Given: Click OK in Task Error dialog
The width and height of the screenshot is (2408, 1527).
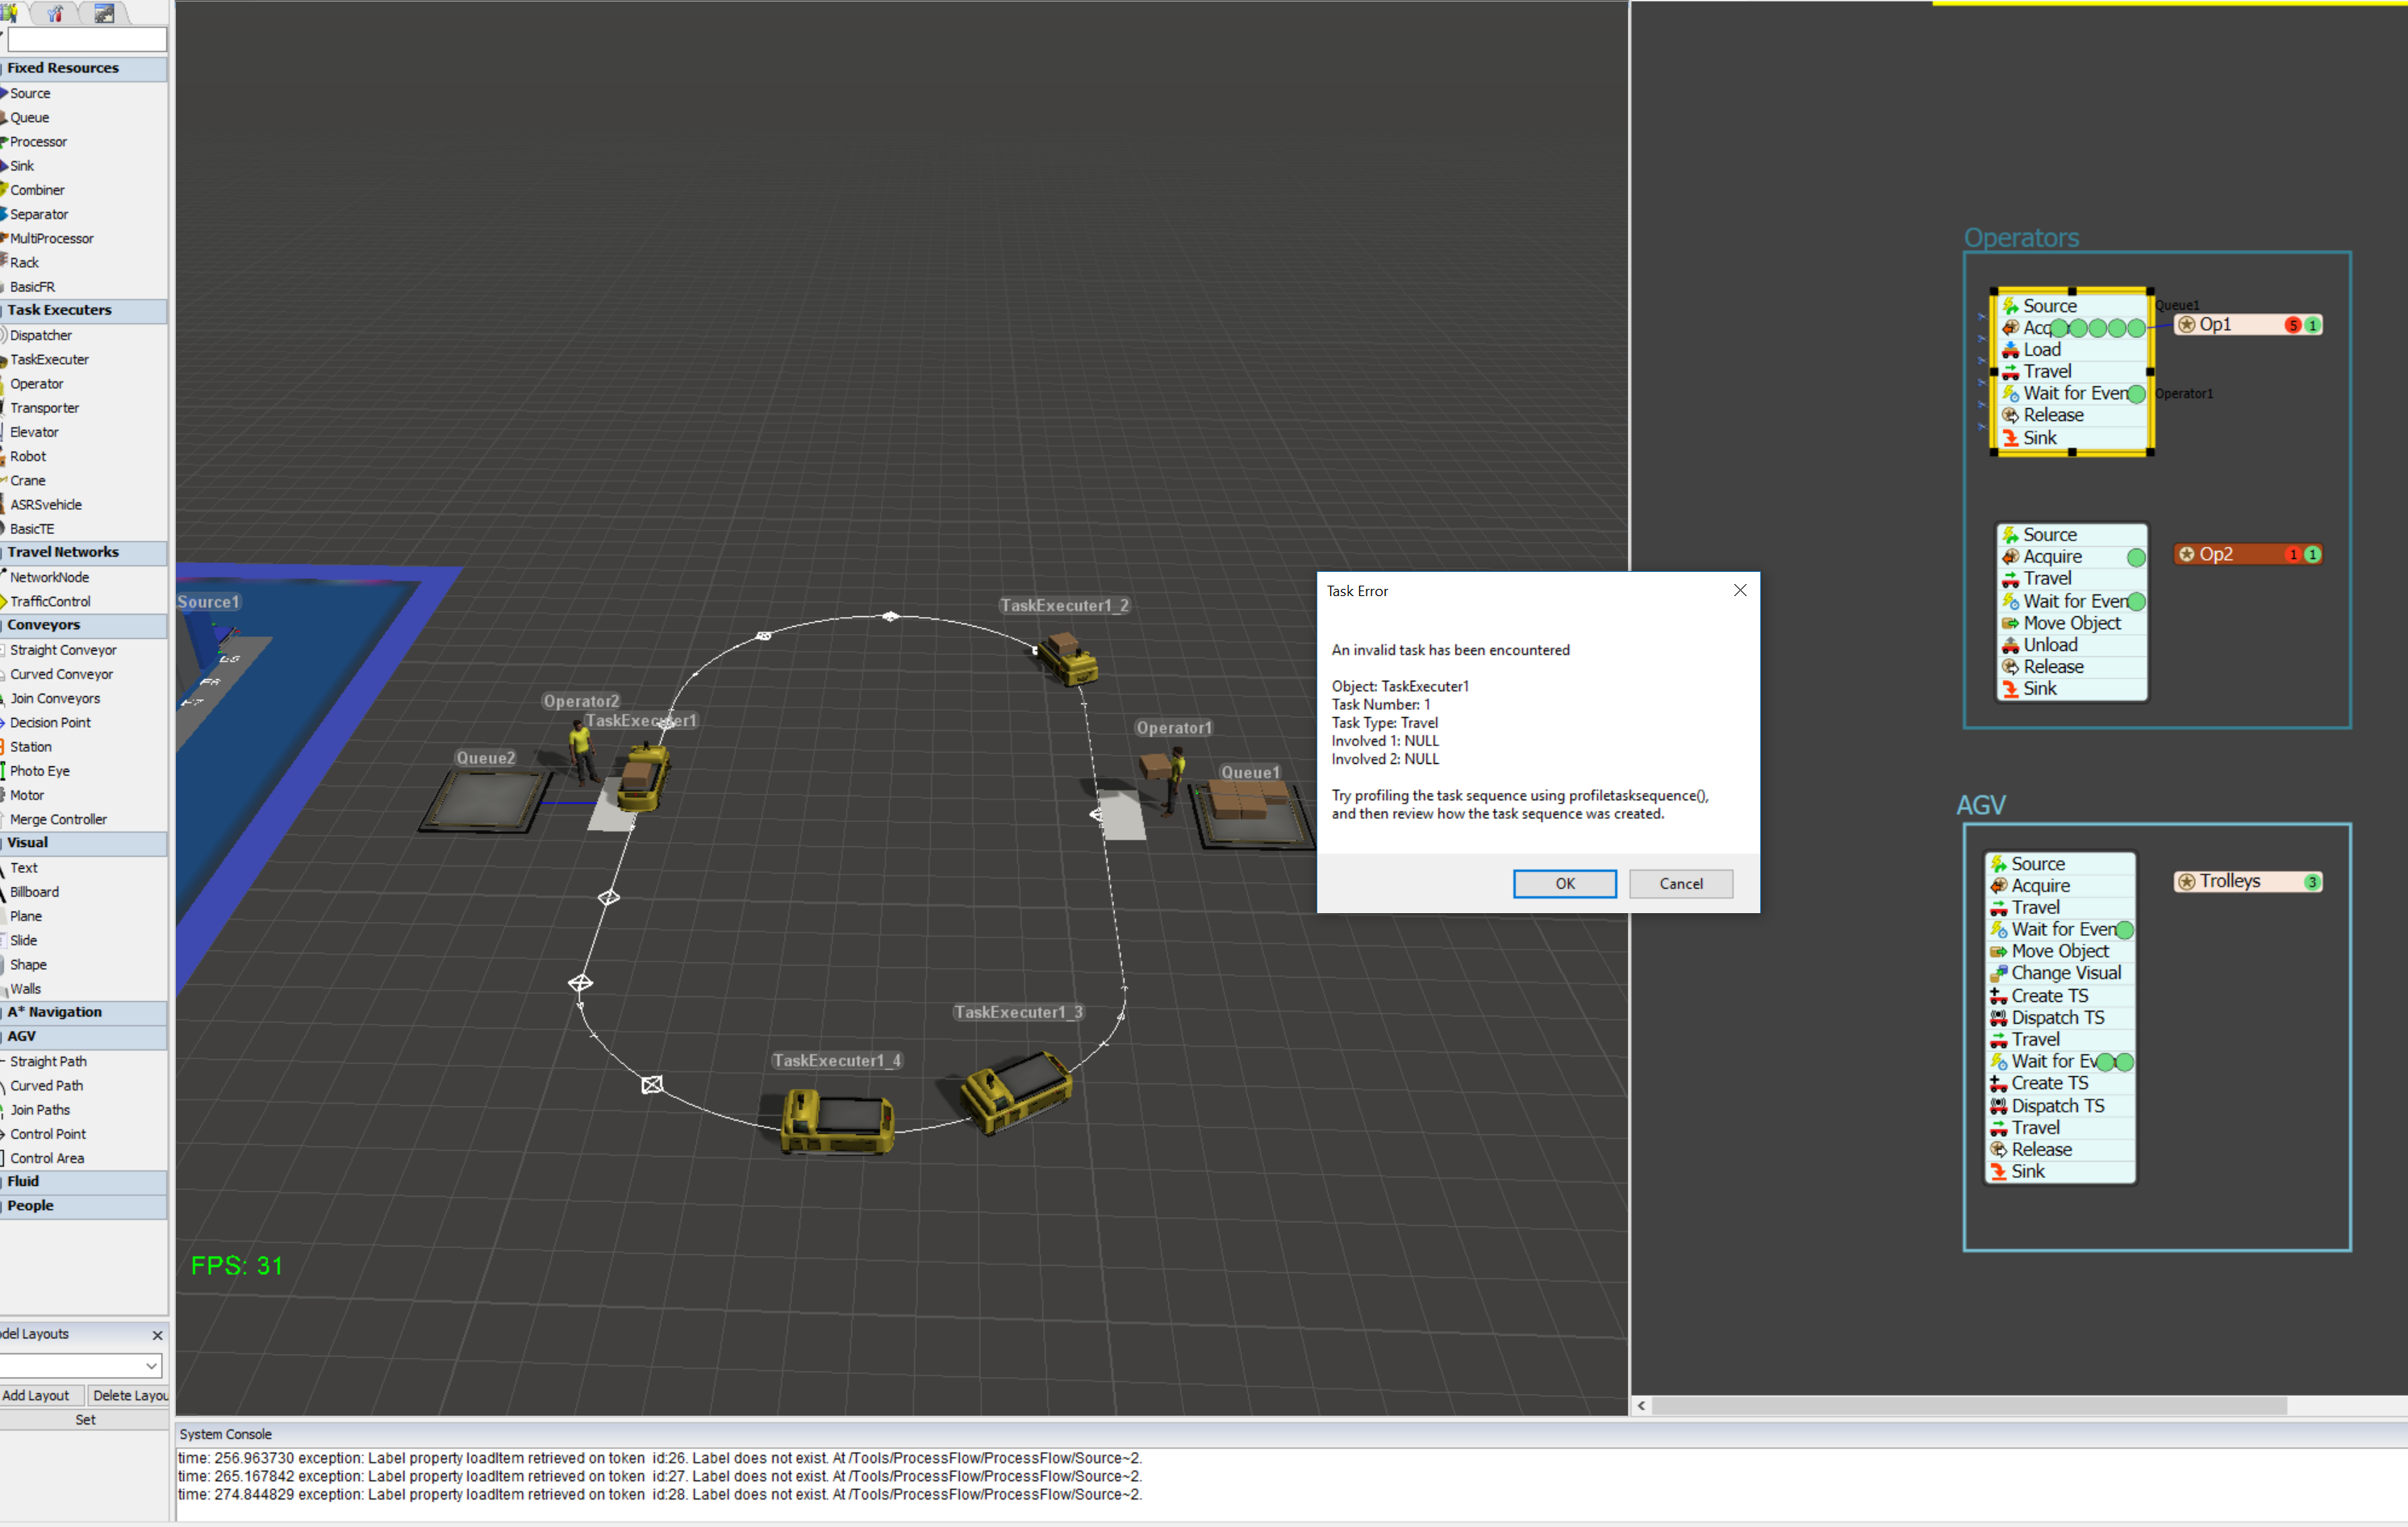Looking at the screenshot, I should tap(1564, 883).
